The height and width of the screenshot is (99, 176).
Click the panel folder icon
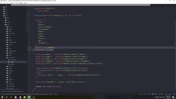(7, 55)
